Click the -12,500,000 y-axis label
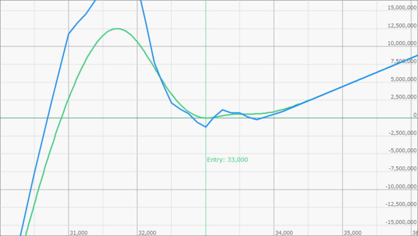This screenshot has height=236, width=418. [401, 204]
